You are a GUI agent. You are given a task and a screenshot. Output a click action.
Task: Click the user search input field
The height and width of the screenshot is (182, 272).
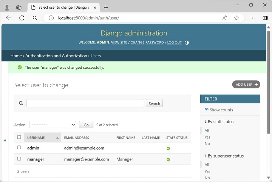(x=85, y=103)
